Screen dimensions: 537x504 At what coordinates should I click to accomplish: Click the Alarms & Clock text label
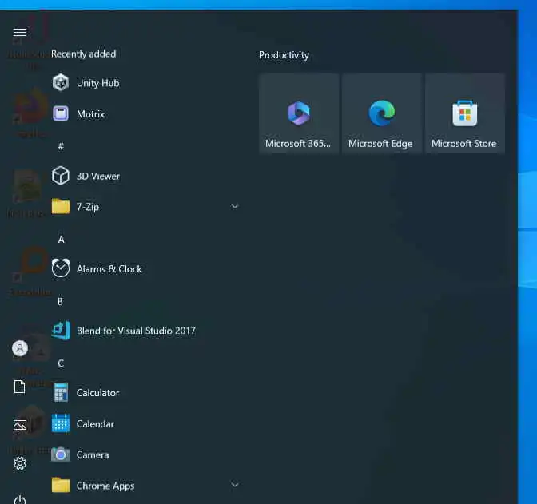click(109, 269)
